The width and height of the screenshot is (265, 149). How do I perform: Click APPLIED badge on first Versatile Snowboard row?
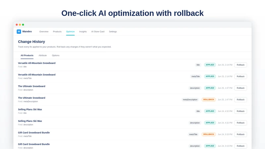(210, 65)
